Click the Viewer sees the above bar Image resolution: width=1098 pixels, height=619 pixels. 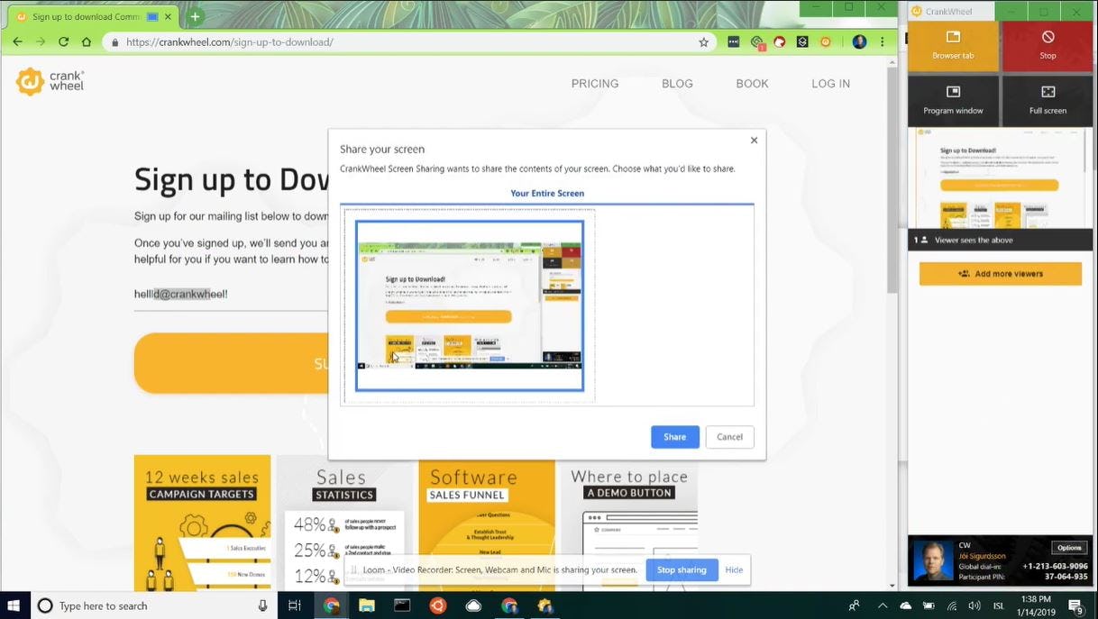1000,240
